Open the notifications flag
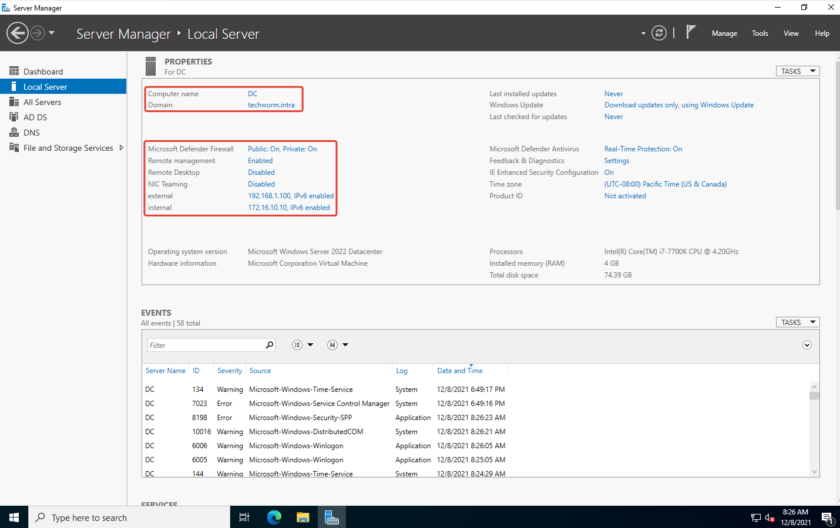840x528 pixels. (691, 32)
